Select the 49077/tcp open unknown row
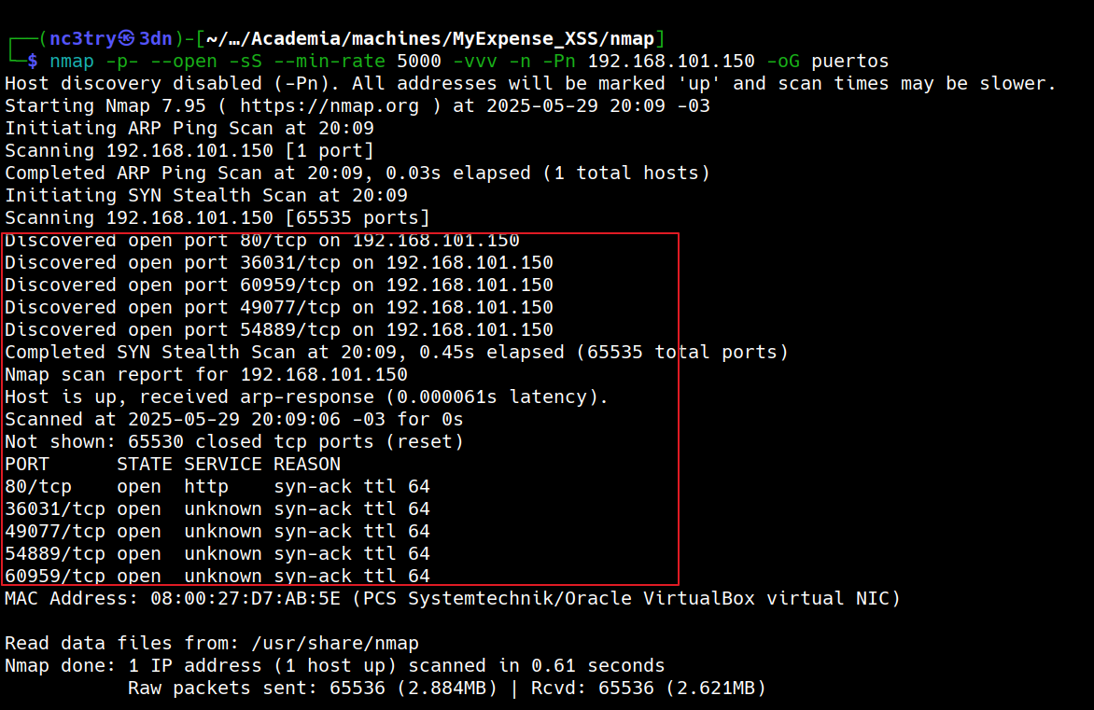 217,531
